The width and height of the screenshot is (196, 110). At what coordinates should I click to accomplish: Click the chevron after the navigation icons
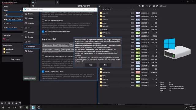pos(112,9)
